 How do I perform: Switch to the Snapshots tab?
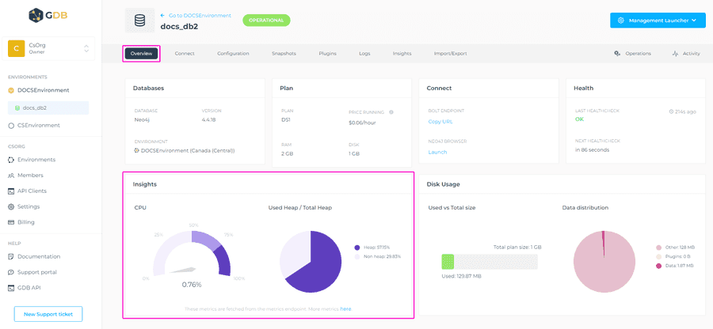click(284, 54)
